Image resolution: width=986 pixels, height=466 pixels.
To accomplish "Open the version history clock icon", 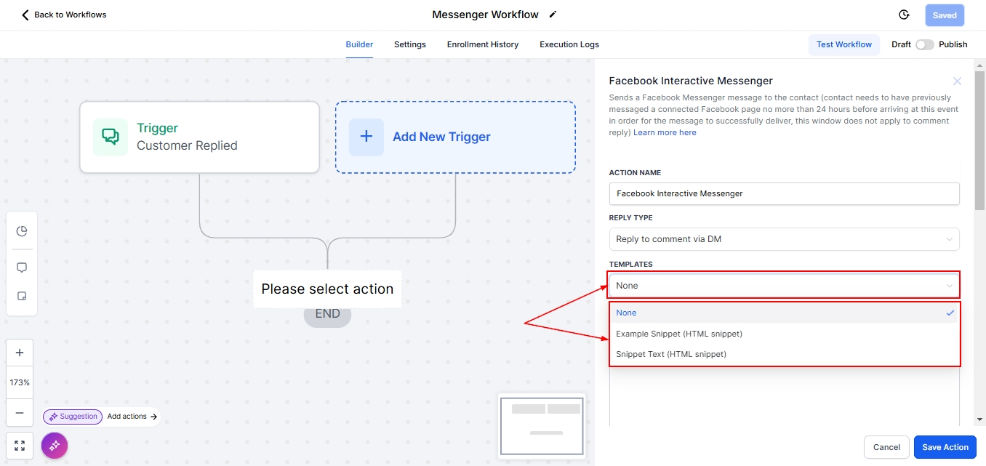I will 904,15.
